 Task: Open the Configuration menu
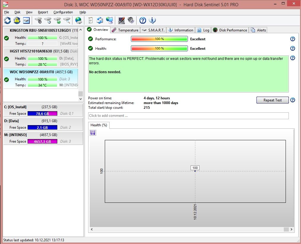[x=63, y=12]
